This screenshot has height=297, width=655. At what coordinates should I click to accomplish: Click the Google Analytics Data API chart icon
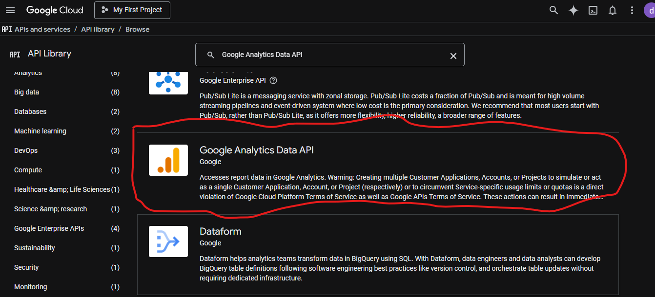coord(168,160)
